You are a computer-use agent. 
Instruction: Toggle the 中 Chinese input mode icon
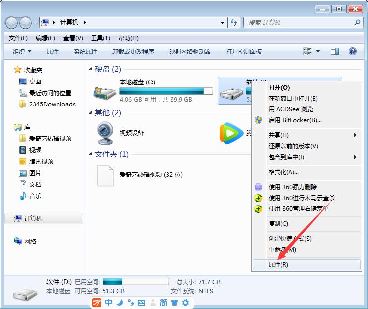(109, 302)
